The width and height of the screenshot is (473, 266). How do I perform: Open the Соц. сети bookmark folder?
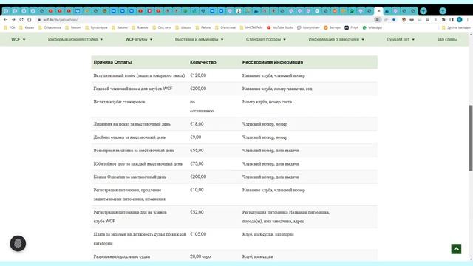click(161, 27)
